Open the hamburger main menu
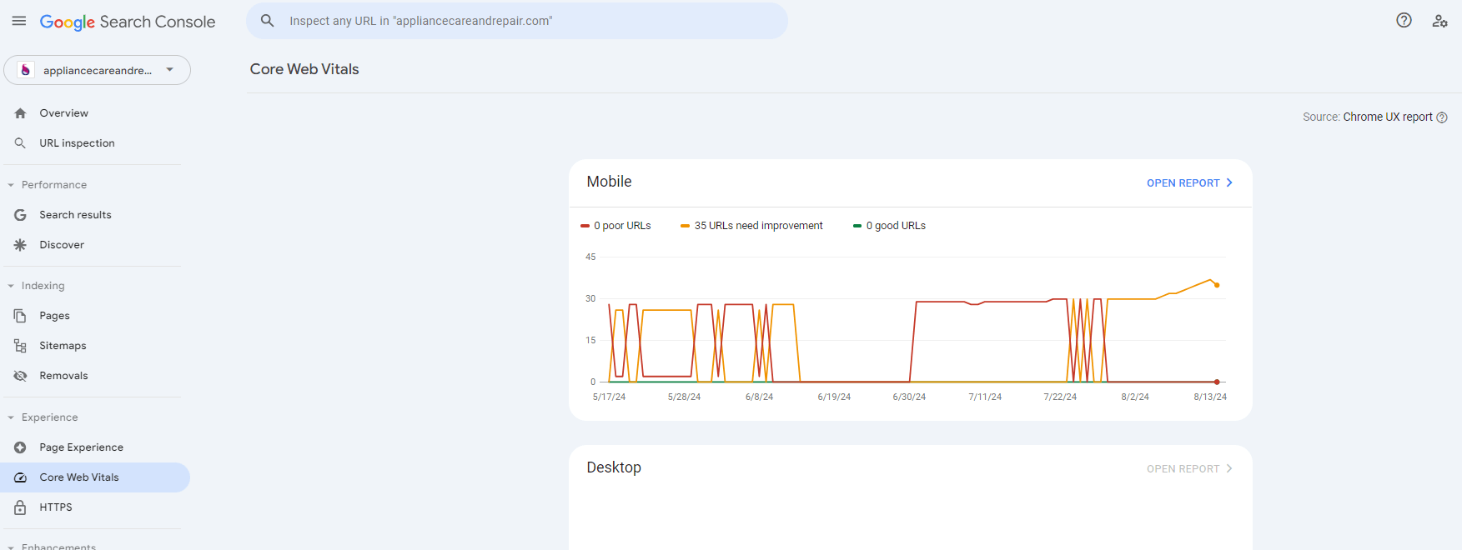Screen dimensions: 1462x550 point(18,21)
